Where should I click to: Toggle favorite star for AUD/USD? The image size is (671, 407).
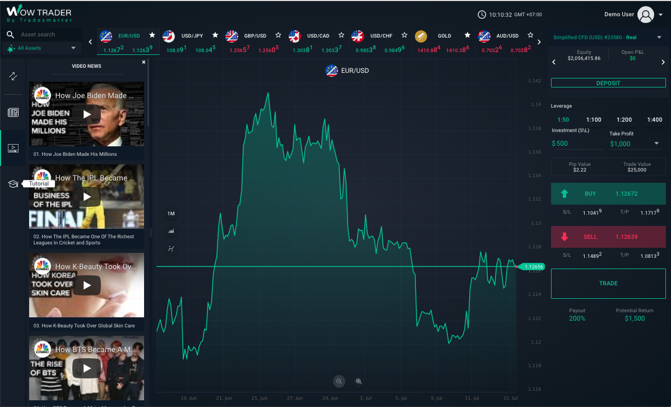530,35
